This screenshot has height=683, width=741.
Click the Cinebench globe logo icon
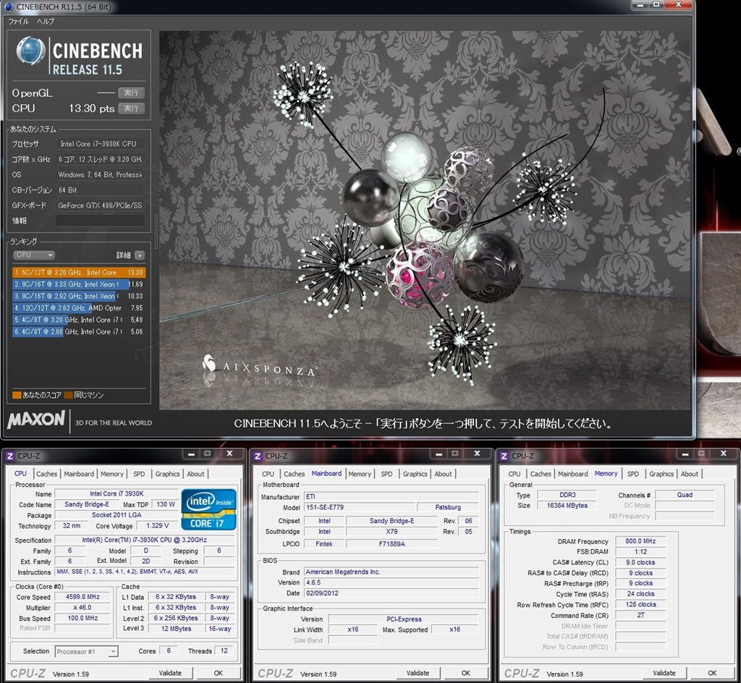30,51
